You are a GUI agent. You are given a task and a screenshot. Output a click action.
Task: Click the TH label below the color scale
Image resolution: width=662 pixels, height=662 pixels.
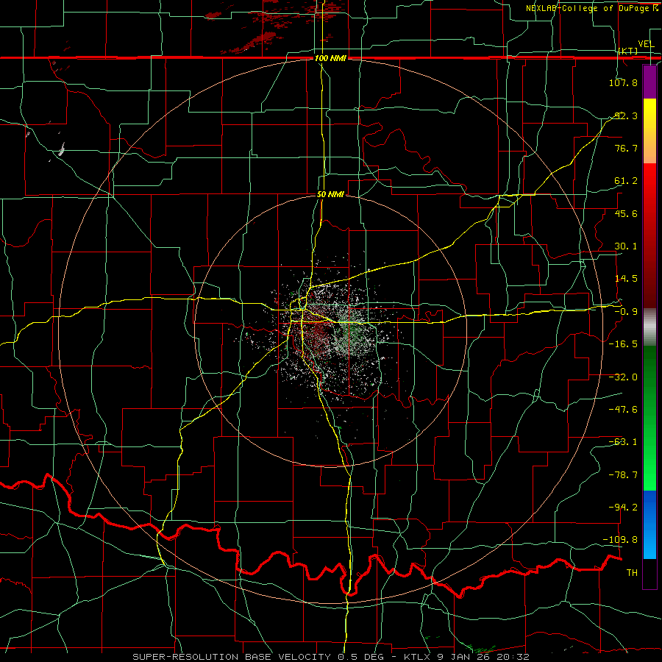pos(632,573)
